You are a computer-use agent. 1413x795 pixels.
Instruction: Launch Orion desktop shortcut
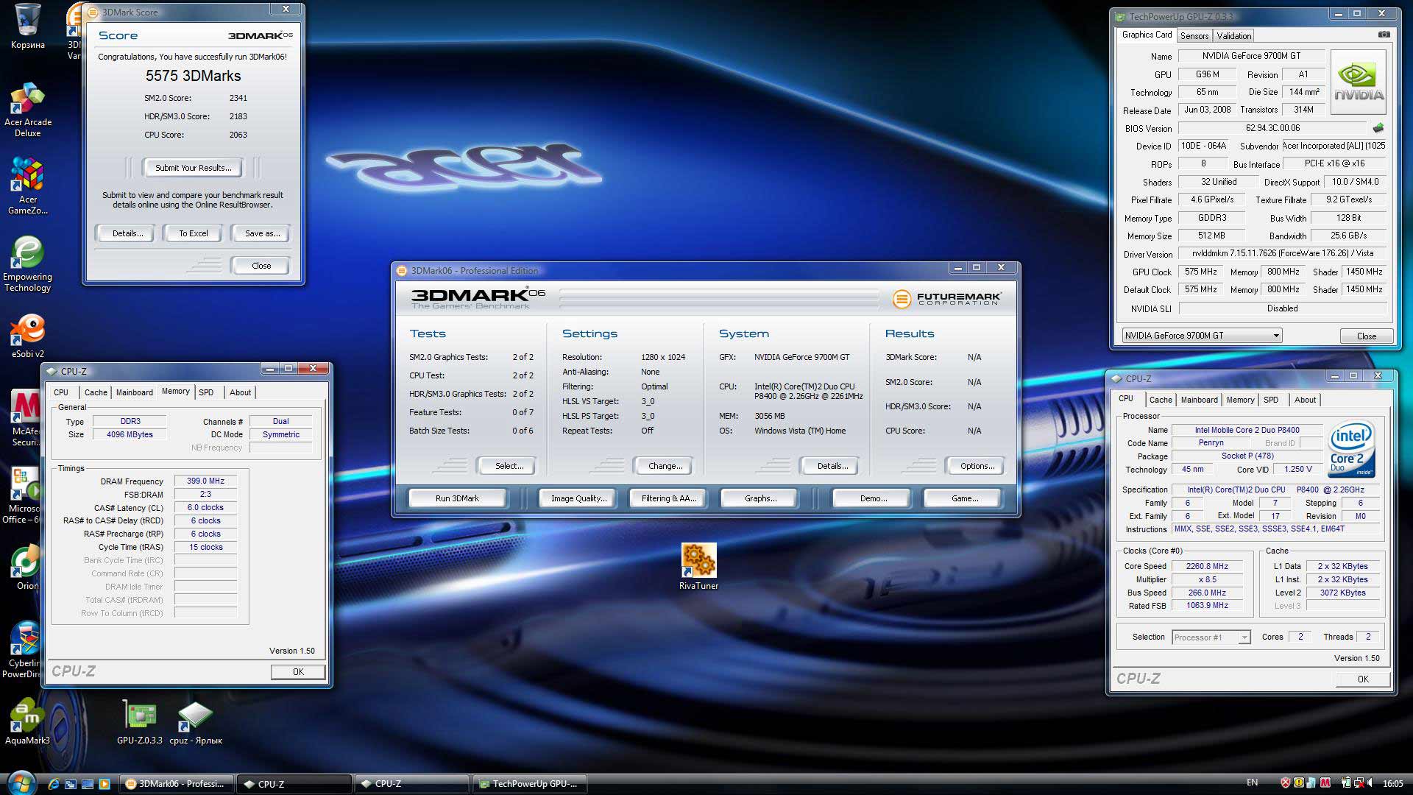coord(26,568)
